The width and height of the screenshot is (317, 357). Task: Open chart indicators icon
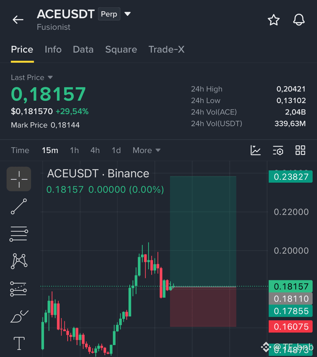255,150
